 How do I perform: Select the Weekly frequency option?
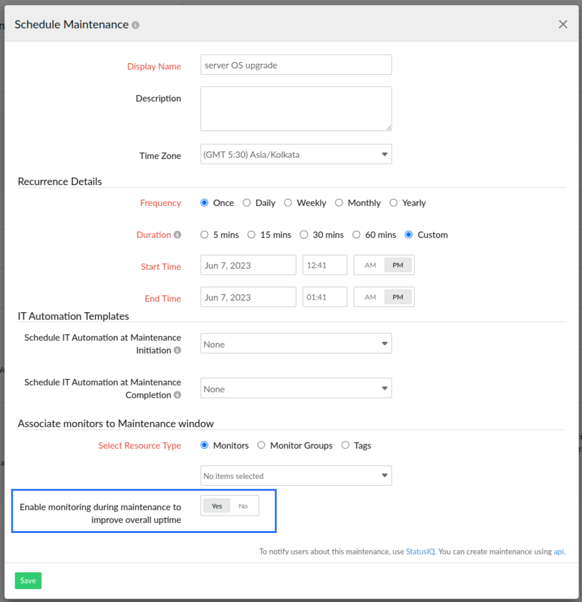coord(288,203)
